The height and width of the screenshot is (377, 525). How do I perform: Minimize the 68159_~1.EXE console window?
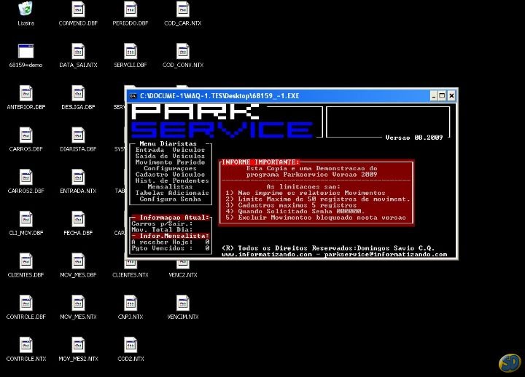(434, 96)
